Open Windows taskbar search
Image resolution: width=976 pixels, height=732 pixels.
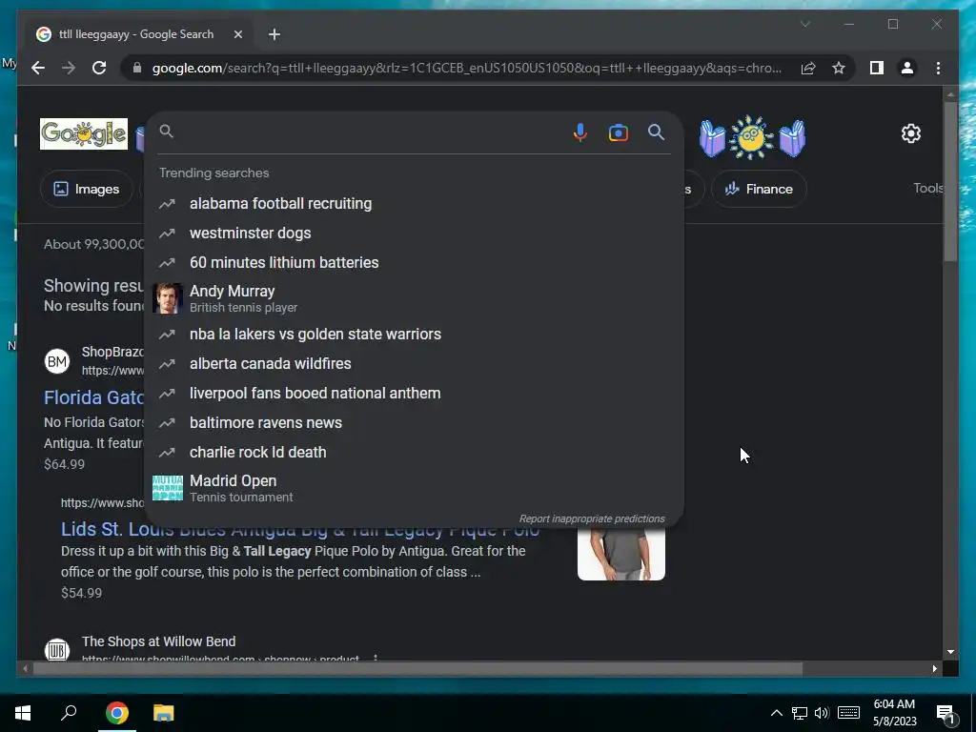69,713
